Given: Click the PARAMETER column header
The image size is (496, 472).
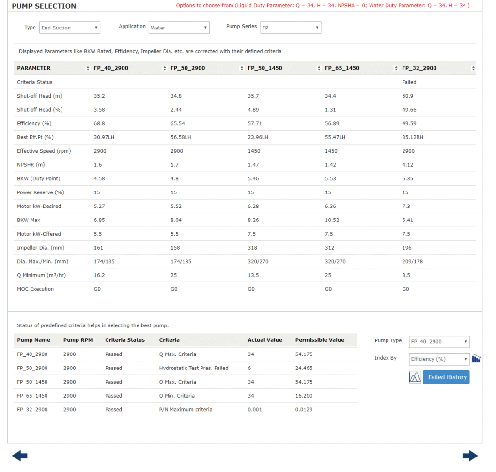Looking at the screenshot, I should [34, 68].
